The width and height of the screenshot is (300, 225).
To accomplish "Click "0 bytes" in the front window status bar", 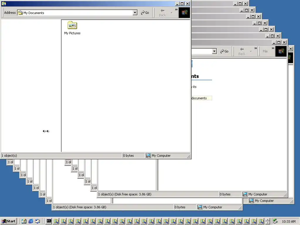I will (128, 156).
